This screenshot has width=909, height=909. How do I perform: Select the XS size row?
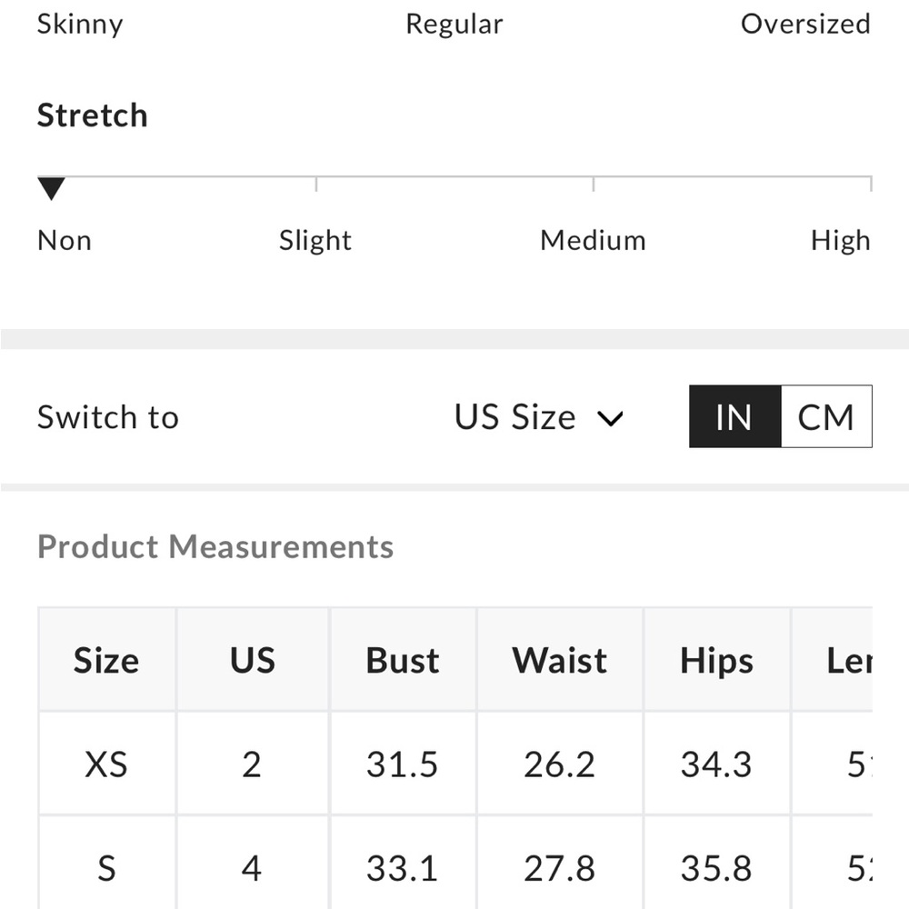point(106,764)
